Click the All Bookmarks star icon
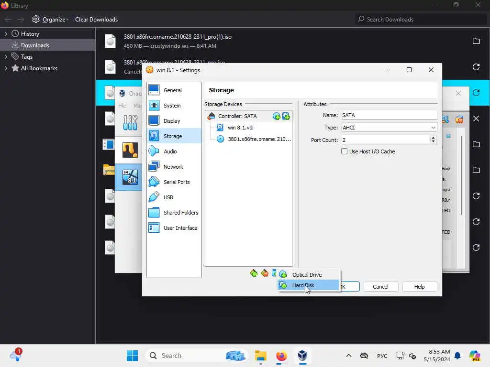 [15, 68]
